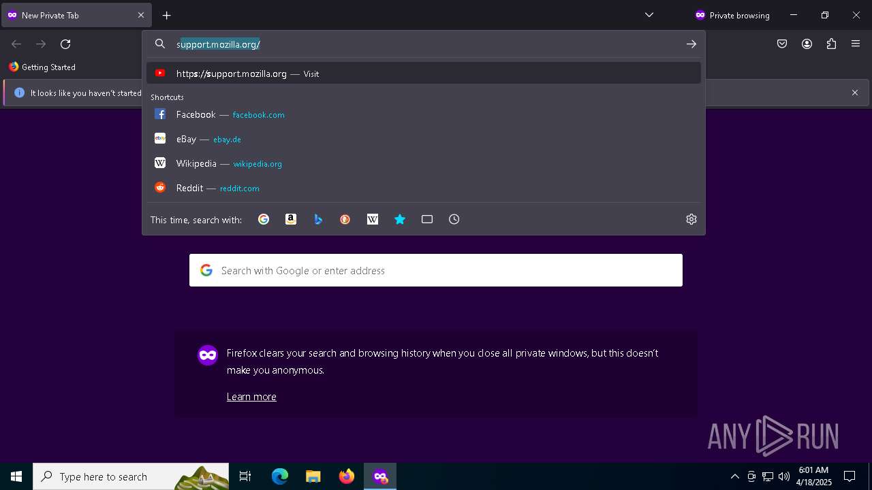Open the notification center icon
Viewport: 872px width, 490px height.
click(850, 476)
